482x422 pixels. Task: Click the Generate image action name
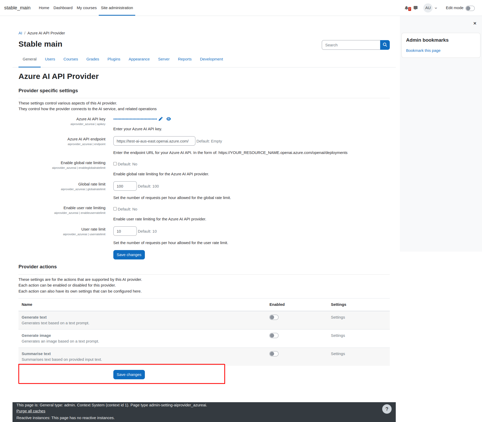[x=36, y=336]
